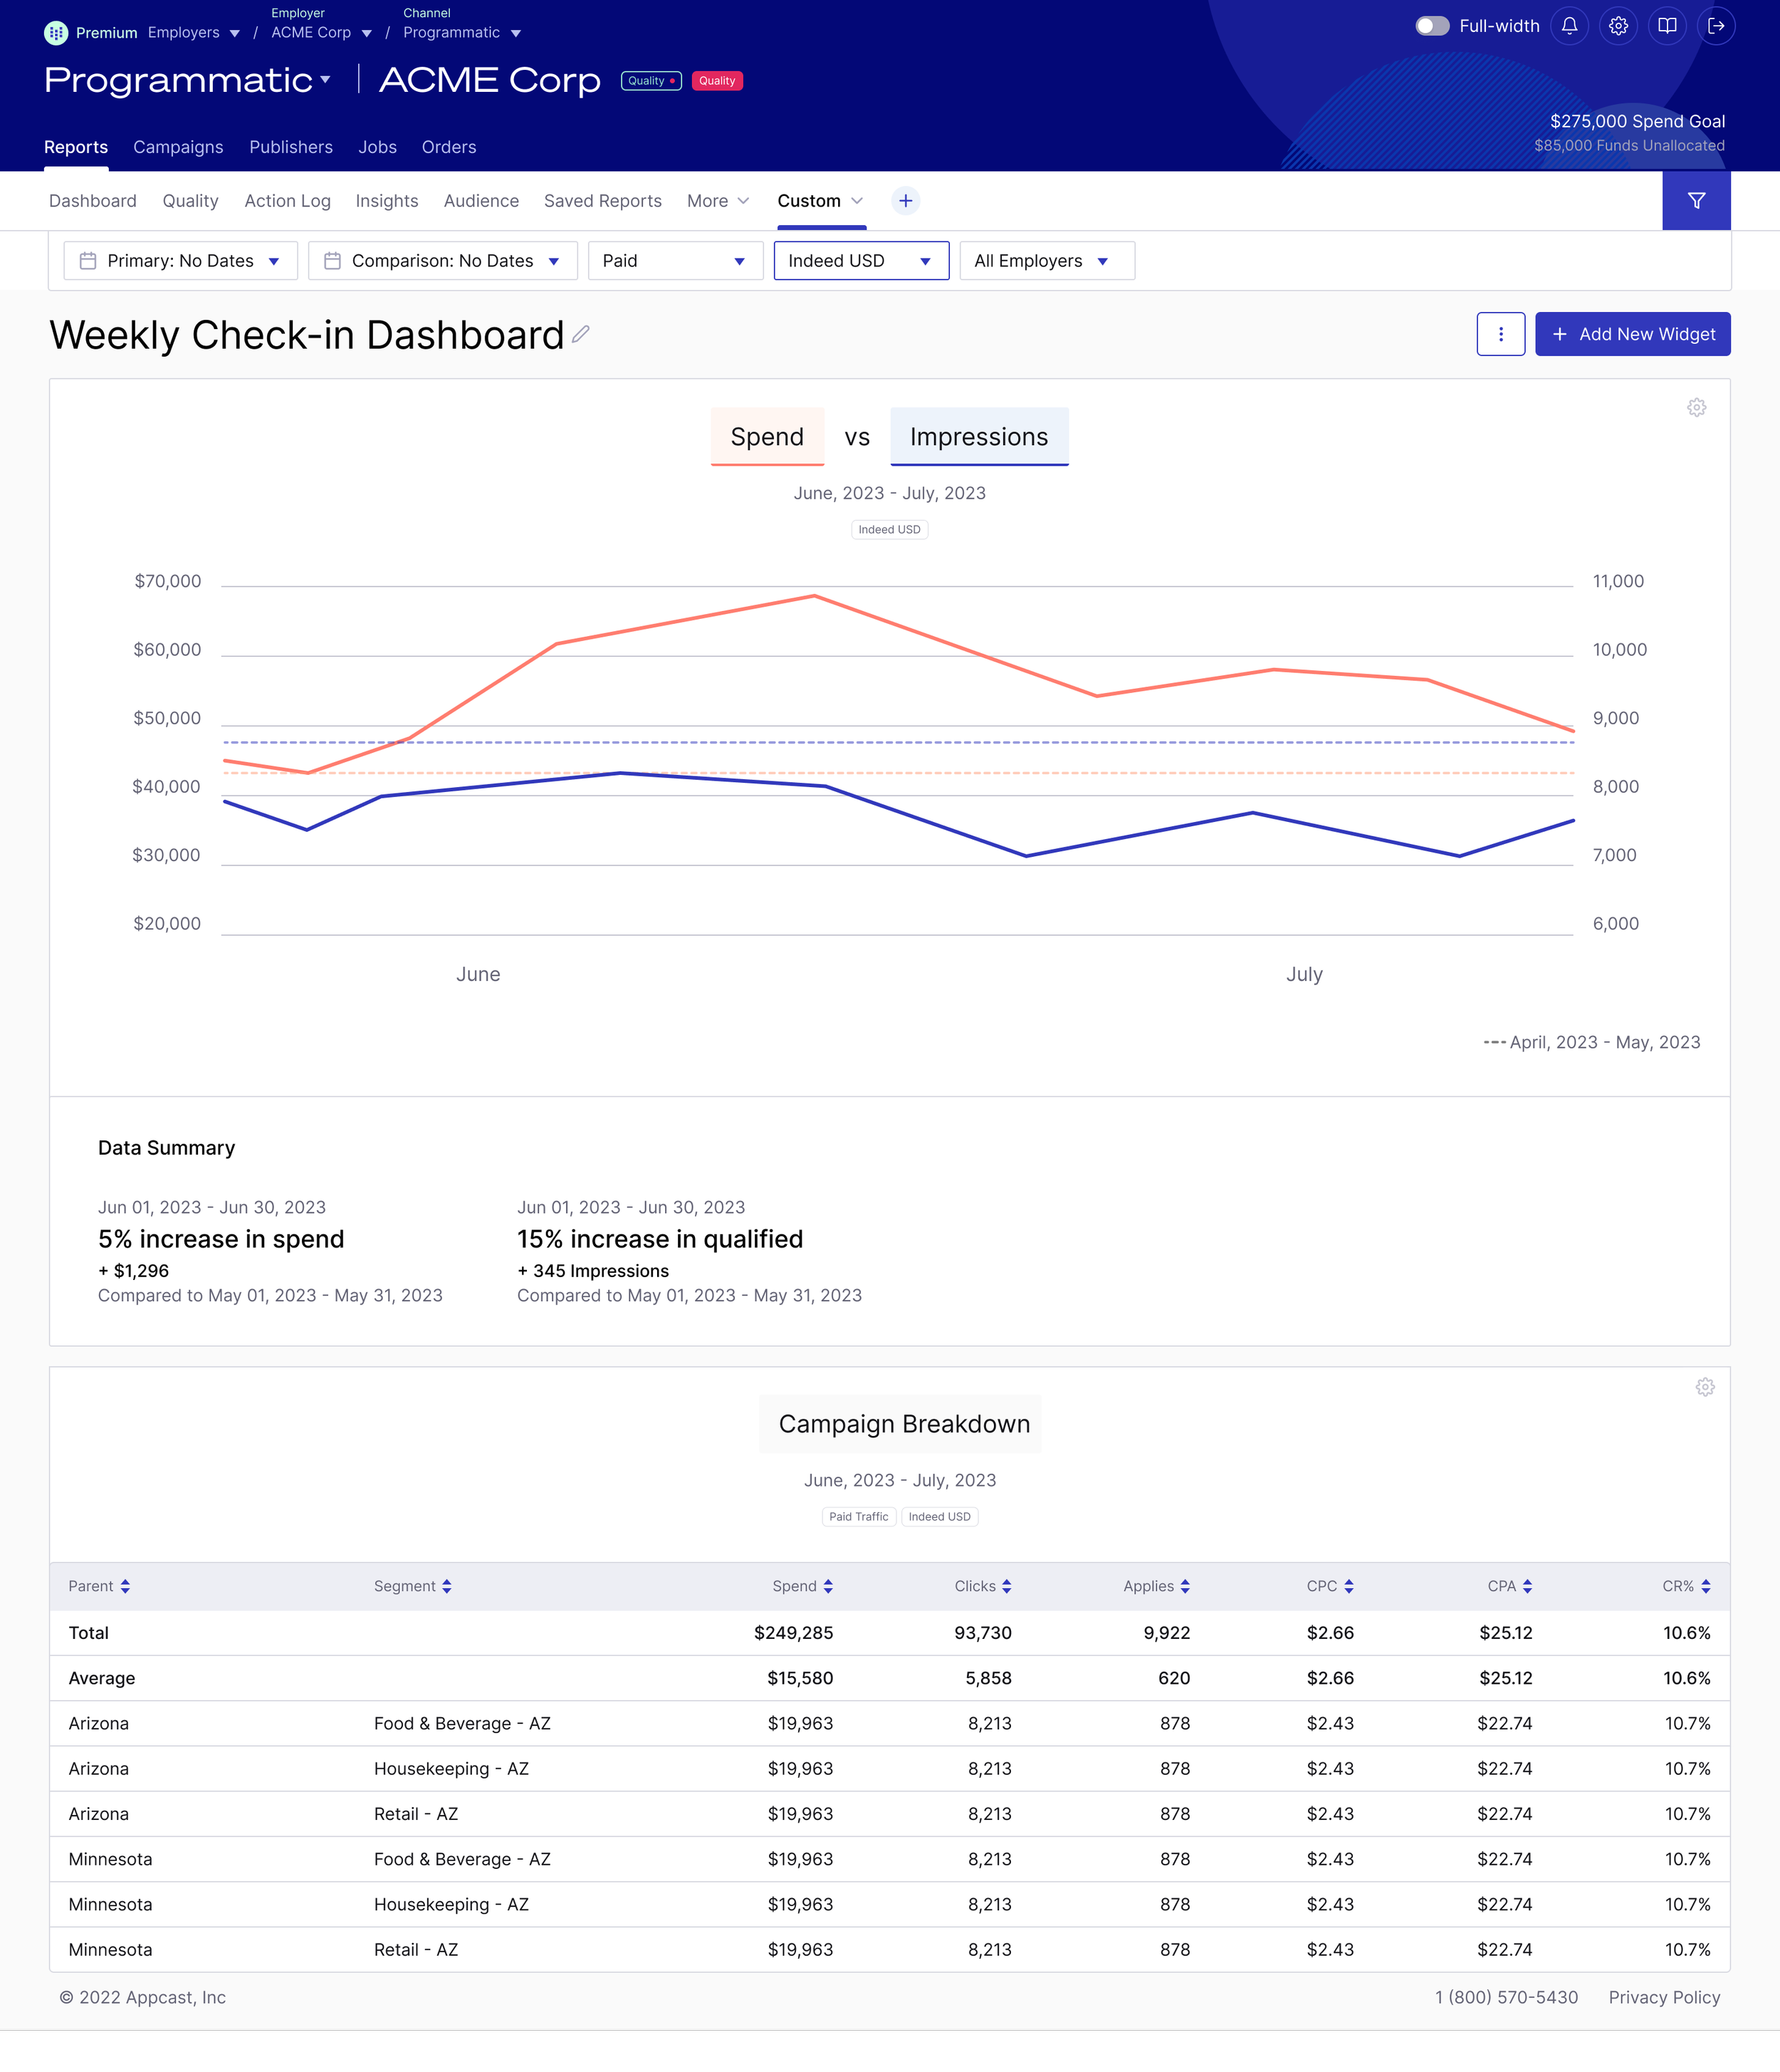The image size is (1780, 2072).
Task: Toggle the Full-width switch
Action: 1431,26
